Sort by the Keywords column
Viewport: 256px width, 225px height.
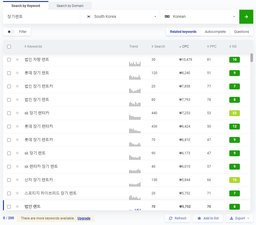tap(33, 47)
